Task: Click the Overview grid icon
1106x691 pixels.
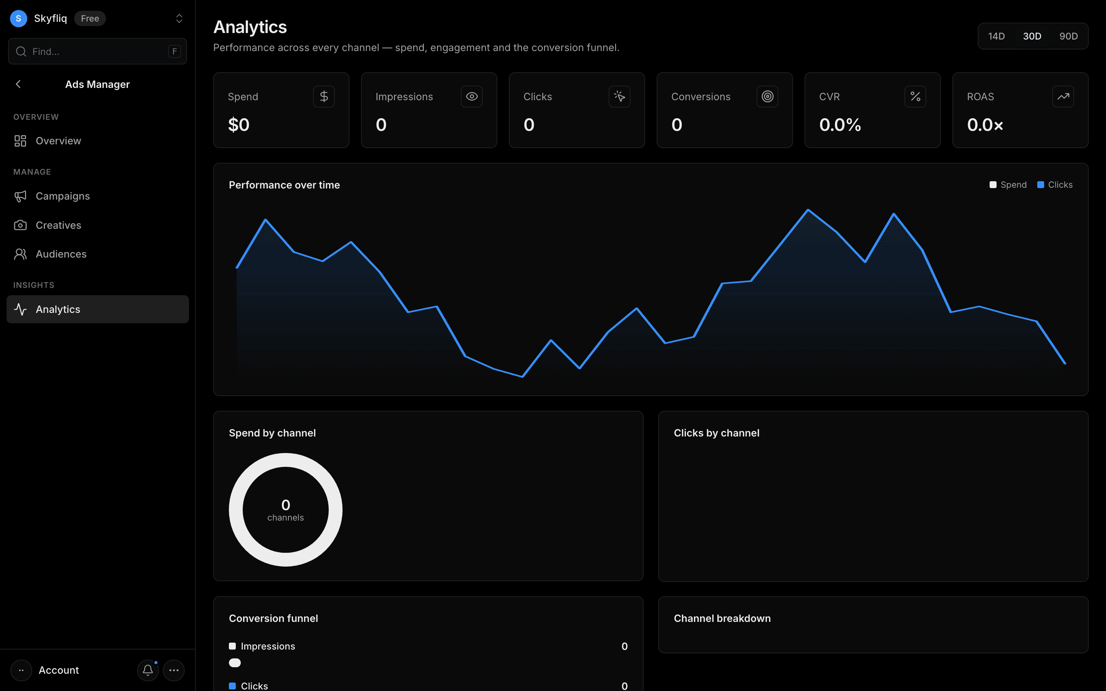Action: coord(20,141)
